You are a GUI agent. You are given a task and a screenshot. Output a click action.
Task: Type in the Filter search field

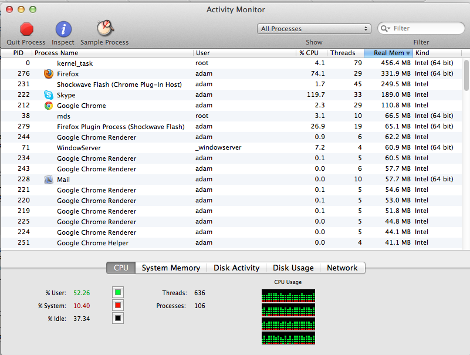coord(421,28)
